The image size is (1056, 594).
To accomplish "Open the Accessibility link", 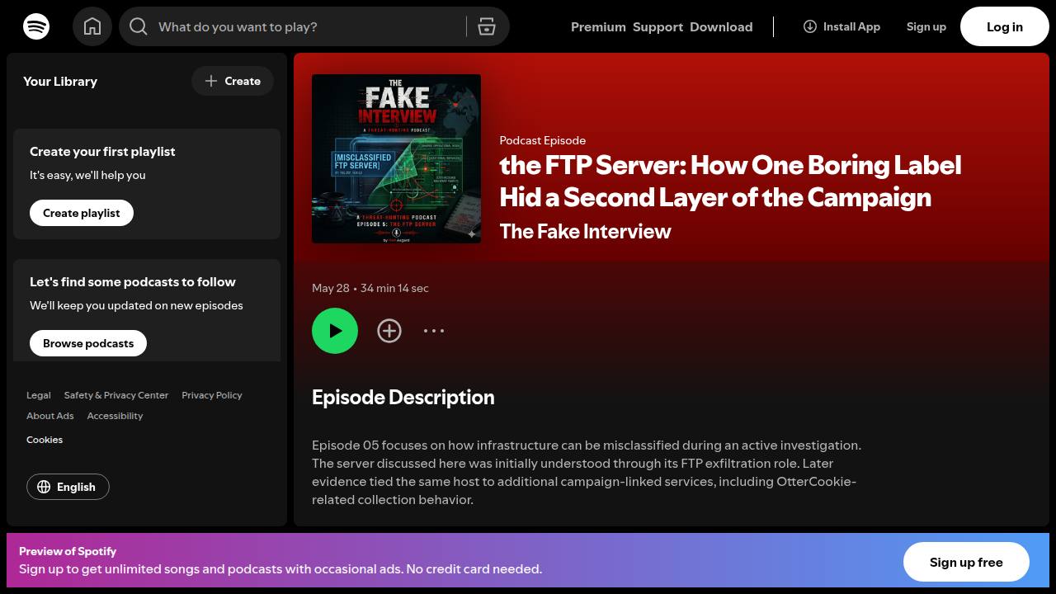I will (115, 416).
